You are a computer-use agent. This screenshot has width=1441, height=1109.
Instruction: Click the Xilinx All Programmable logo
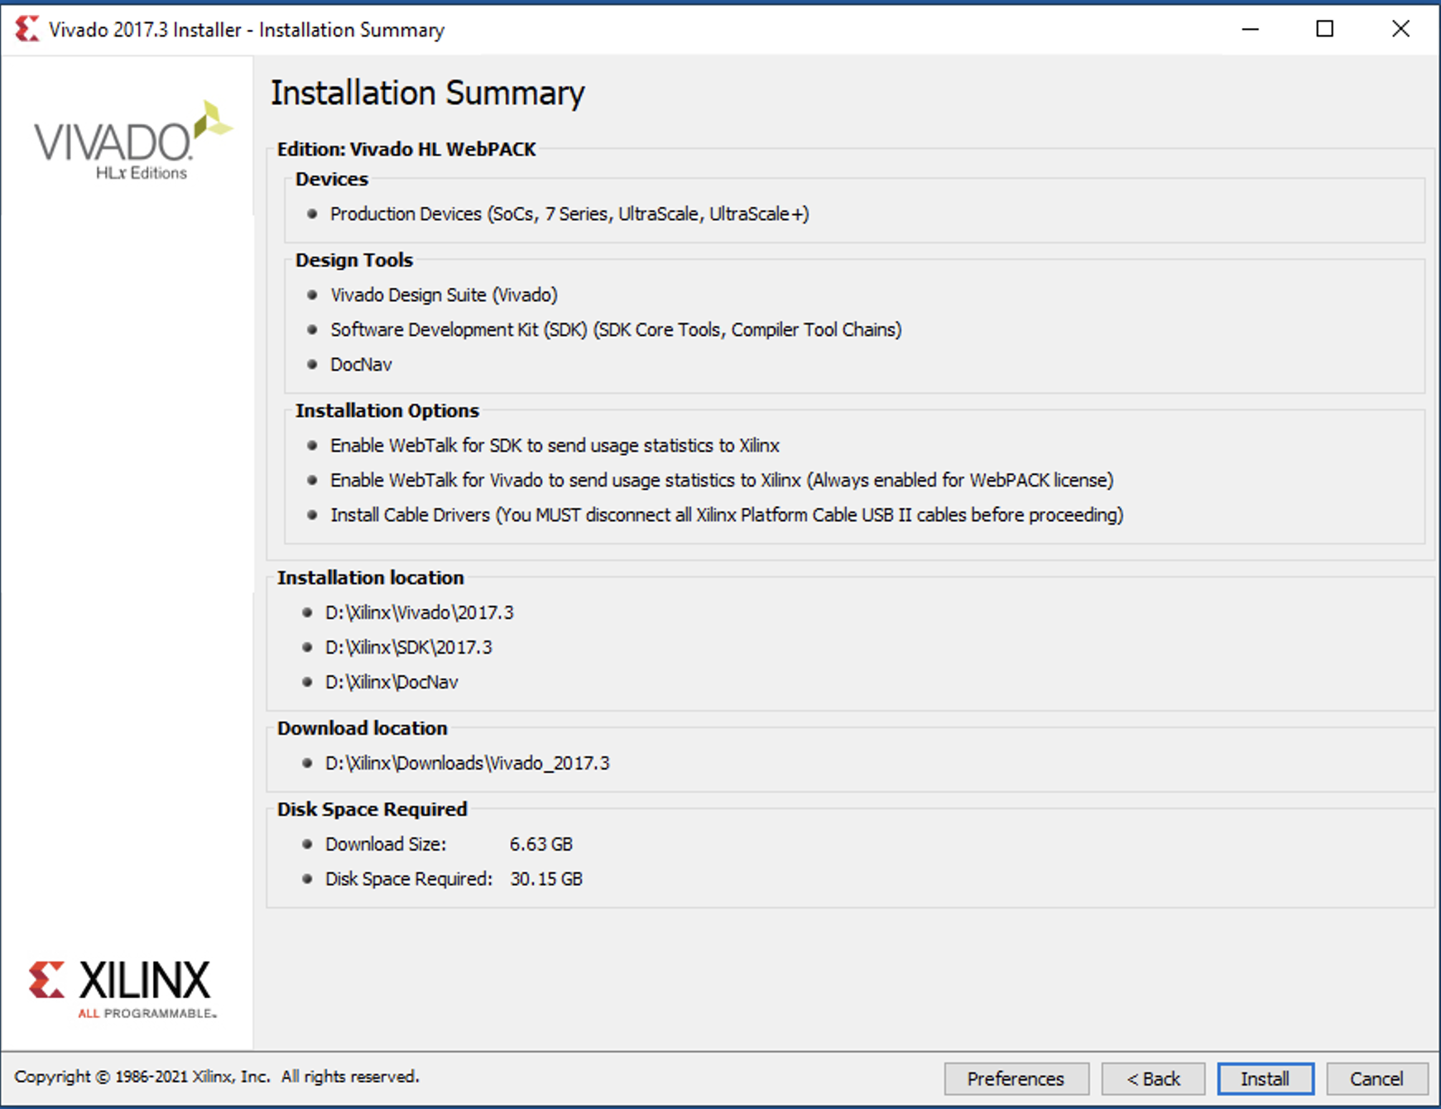pos(122,989)
